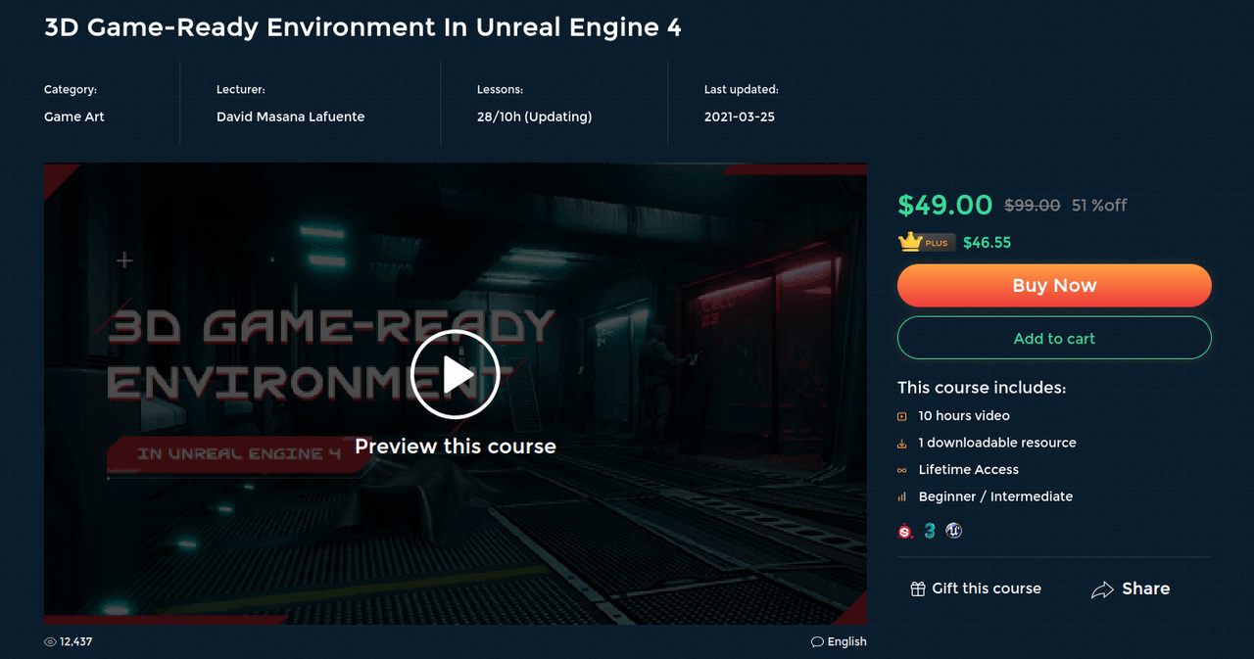Click the 2021-03-25 last updated date
Screen dimensions: 1254x659
click(x=740, y=117)
